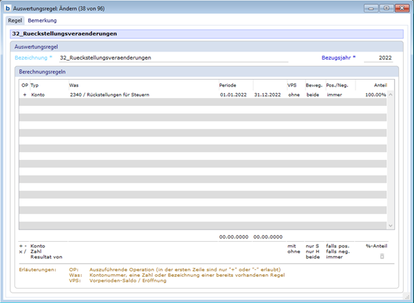
Task: Click the application logo in title bar
Action: [7, 8]
